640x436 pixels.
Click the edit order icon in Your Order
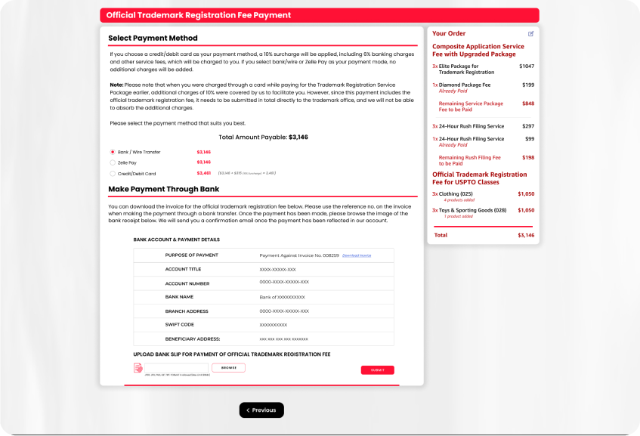[530, 34]
